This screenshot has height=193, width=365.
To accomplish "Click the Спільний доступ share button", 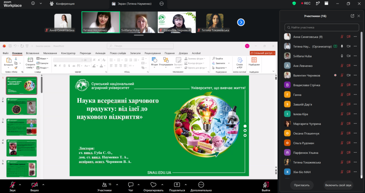I will click(x=263, y=53).
